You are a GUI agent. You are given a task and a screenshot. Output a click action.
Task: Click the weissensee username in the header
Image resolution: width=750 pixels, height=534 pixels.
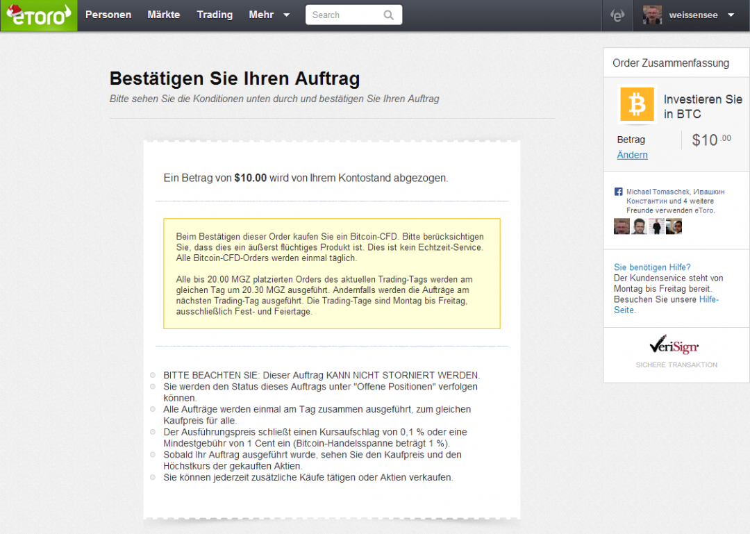tap(693, 15)
